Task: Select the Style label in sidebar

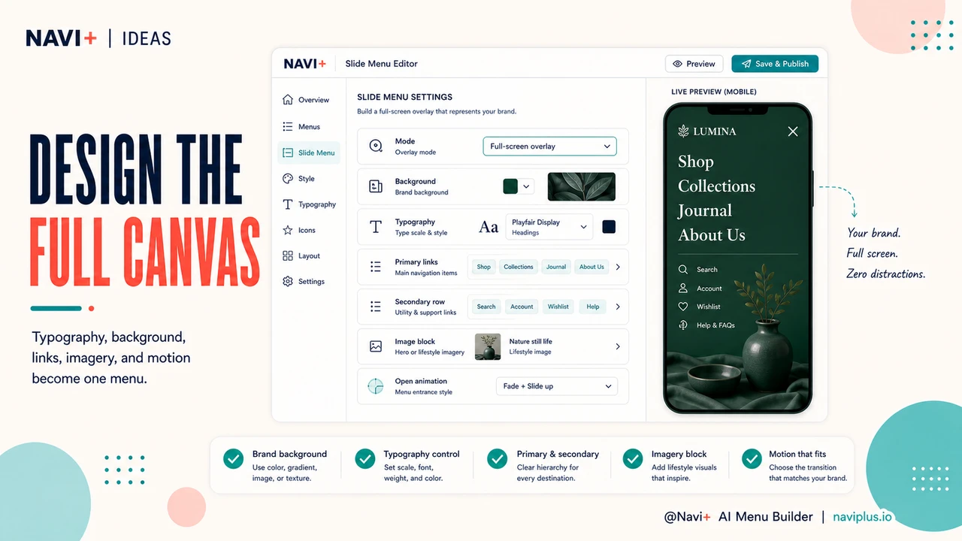Action: coord(307,179)
